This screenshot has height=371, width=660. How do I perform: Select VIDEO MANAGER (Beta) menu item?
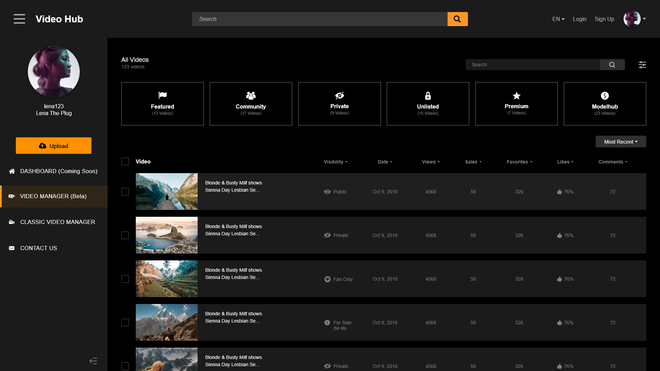[x=54, y=196]
